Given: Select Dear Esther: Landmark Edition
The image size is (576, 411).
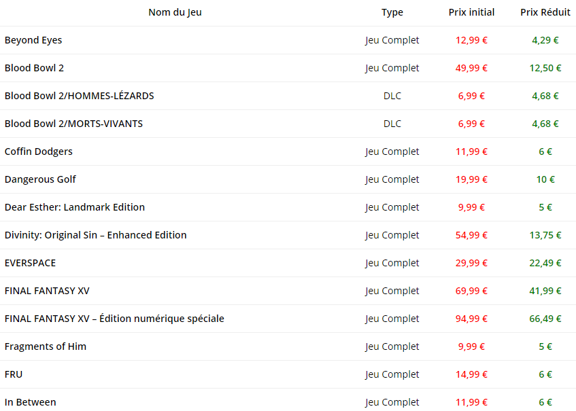Looking at the screenshot, I should (75, 207).
